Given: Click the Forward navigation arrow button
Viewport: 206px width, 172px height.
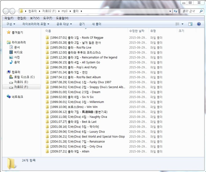Looking at the screenshot, I should [x=12, y=11].
